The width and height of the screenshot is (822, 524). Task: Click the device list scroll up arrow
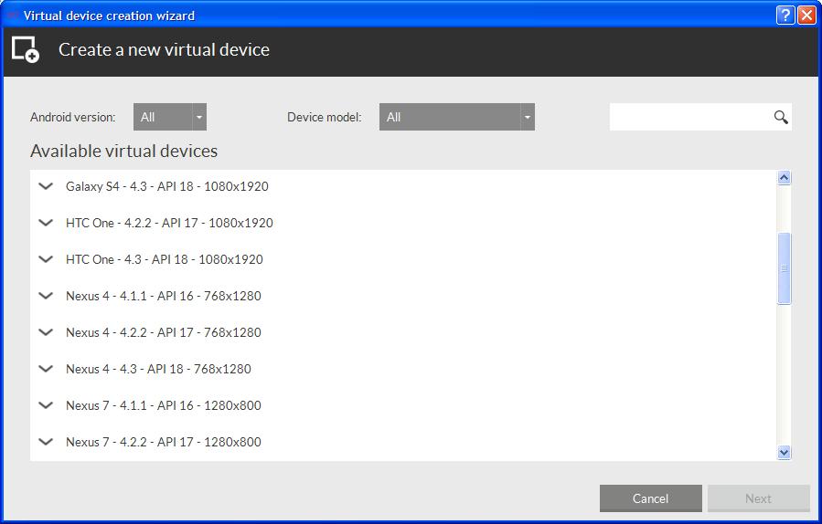785,178
